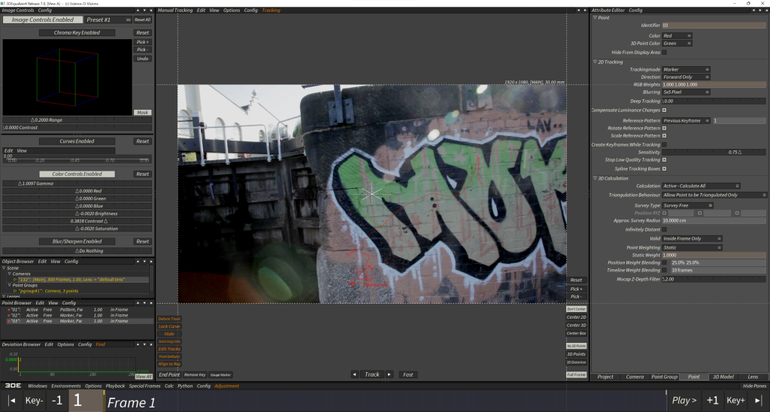The height and width of the screenshot is (412, 770).
Task: Track backward using left arrow beside Track
Action: 355,374
